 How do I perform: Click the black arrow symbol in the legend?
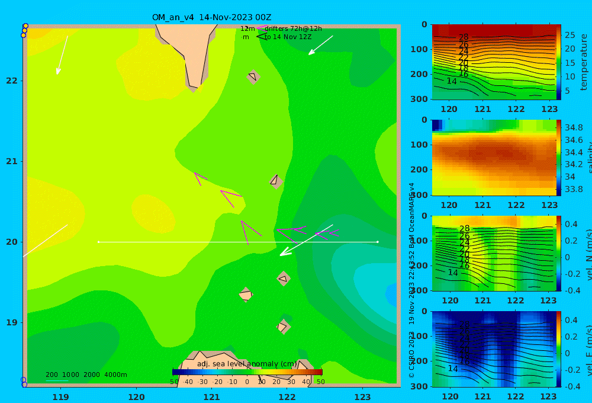(x=262, y=37)
